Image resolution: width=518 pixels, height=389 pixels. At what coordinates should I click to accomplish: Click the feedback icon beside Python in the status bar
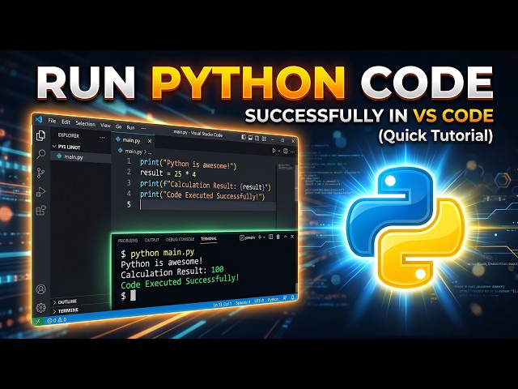pyautogui.click(x=285, y=298)
